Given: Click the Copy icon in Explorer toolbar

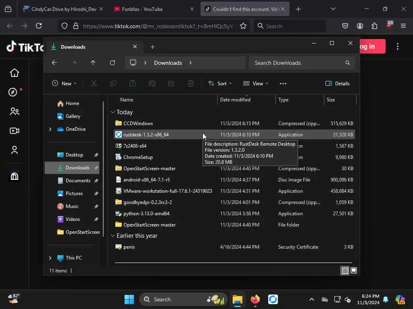Looking at the screenshot, I should click(113, 84).
